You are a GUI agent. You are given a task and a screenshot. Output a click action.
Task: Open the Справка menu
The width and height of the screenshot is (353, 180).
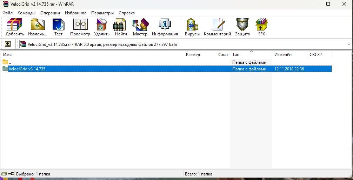click(127, 13)
